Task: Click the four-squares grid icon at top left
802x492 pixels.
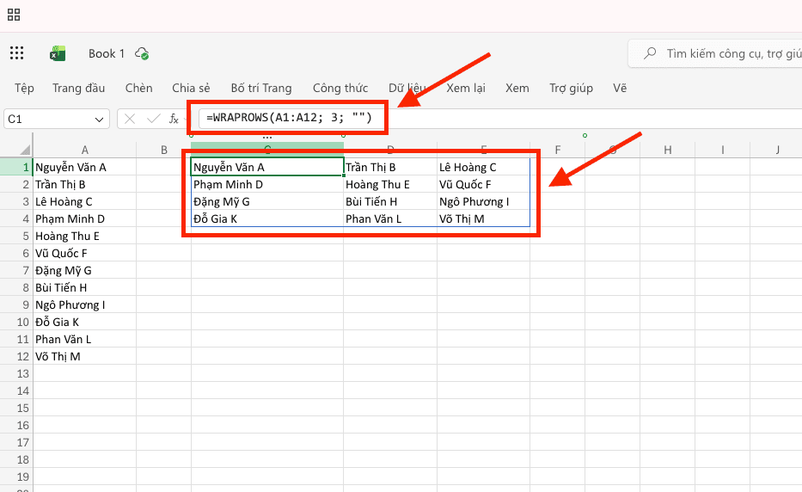Action: pyautogui.click(x=14, y=15)
